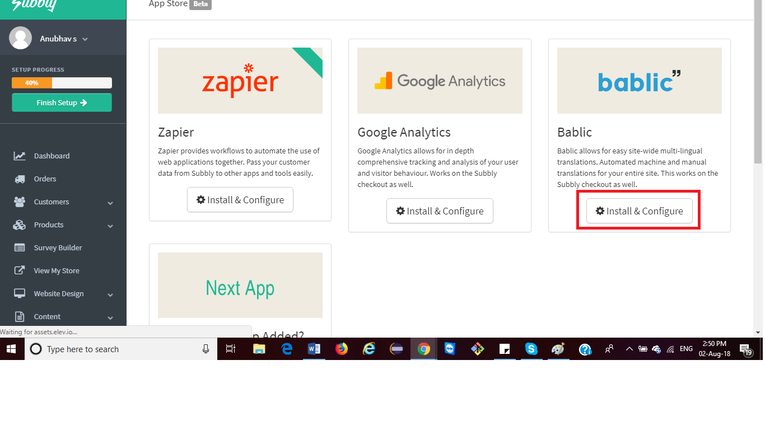Click the 40% setup progress bar
The width and height of the screenshot is (765, 430).
coord(62,83)
